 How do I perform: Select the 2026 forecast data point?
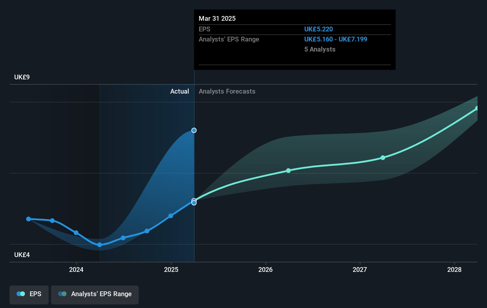[288, 170]
